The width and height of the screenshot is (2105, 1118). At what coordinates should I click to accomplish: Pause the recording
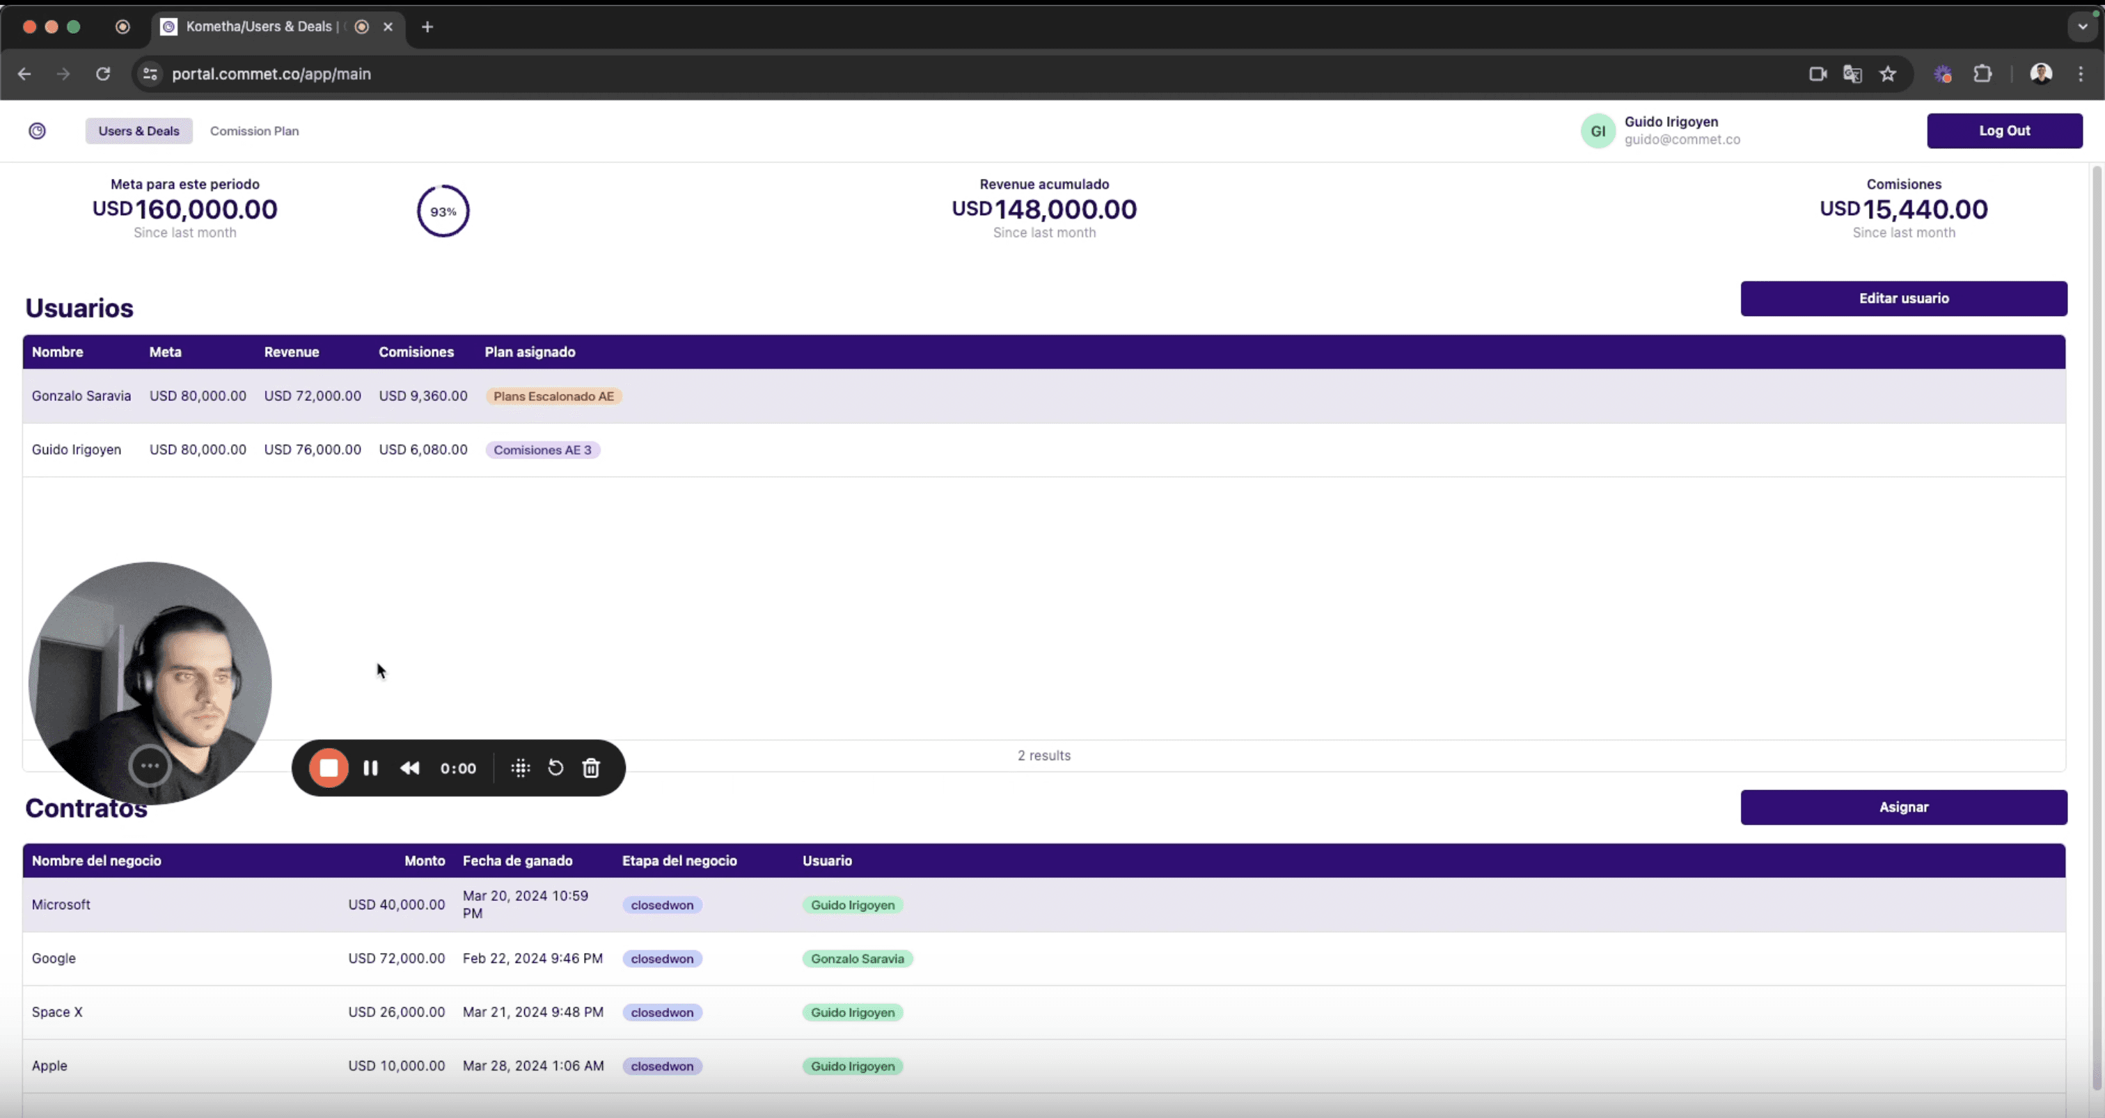tap(370, 769)
